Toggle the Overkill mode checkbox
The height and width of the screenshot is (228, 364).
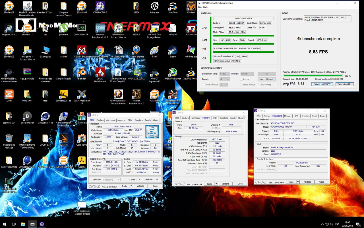click(204, 85)
